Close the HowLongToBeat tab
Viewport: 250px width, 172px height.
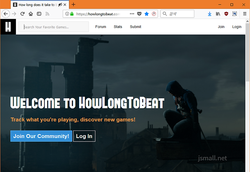[x=65, y=5]
